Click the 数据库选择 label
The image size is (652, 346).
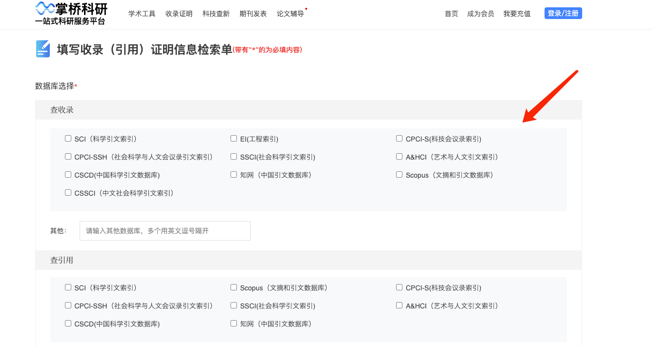coord(55,86)
